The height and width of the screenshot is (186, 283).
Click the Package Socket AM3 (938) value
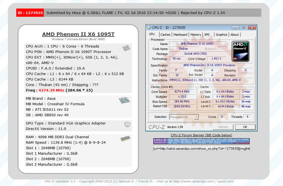197,54
